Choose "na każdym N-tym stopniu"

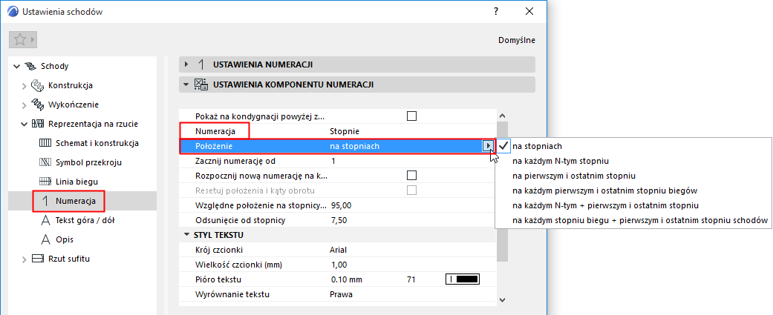tap(561, 160)
